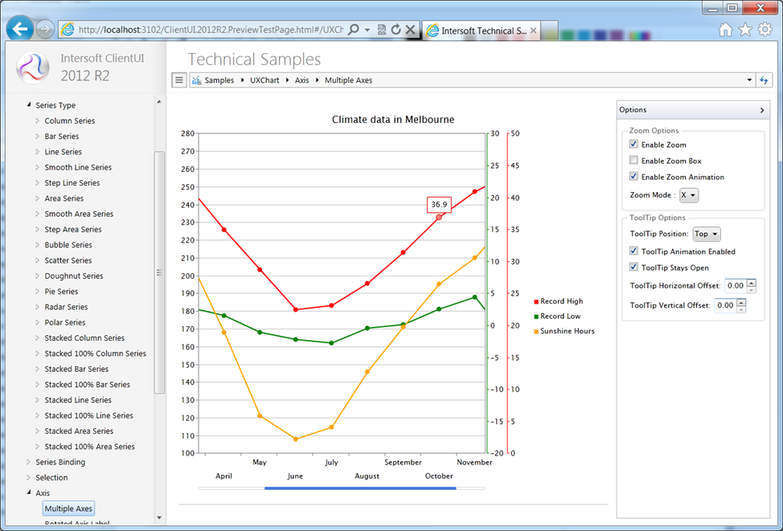783x531 pixels.
Task: Toggle Enable Zoom Animation checkbox
Action: tap(633, 176)
